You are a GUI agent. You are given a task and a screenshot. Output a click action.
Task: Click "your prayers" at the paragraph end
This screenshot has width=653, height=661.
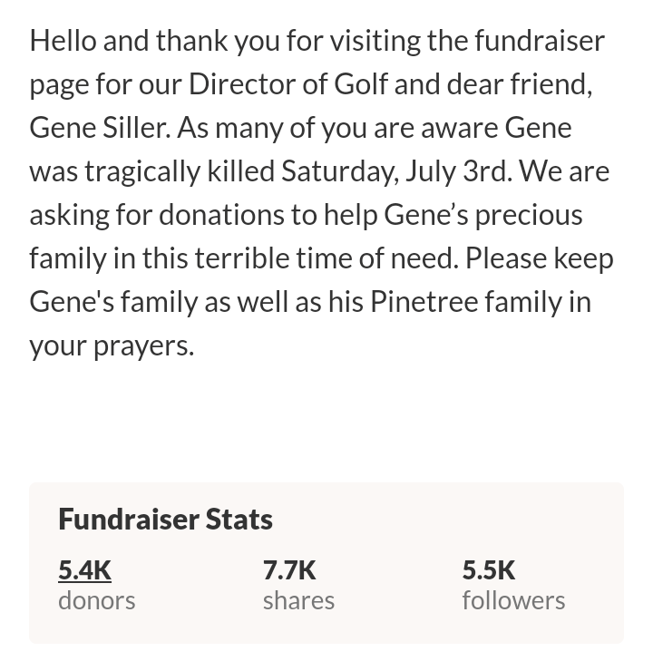(x=111, y=345)
